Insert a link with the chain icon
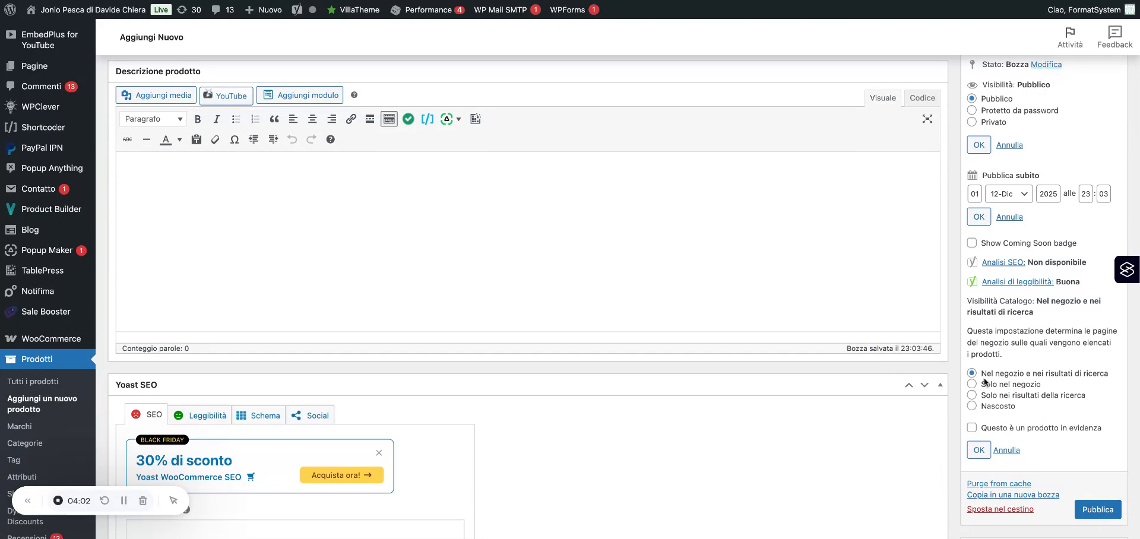 [350, 119]
